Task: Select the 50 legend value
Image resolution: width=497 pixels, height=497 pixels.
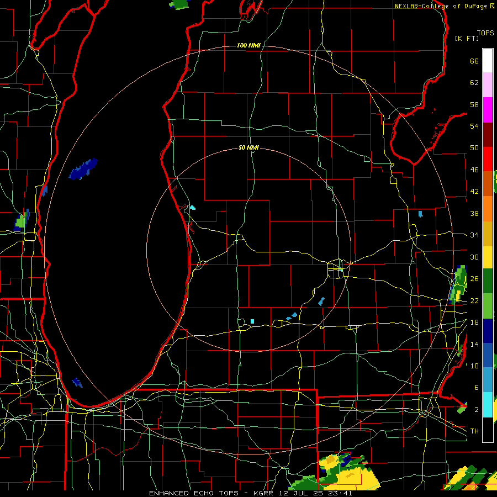Action: pos(474,147)
